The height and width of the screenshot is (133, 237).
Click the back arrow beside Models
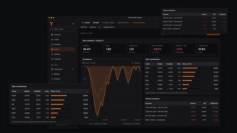pyautogui.click(x=83, y=23)
